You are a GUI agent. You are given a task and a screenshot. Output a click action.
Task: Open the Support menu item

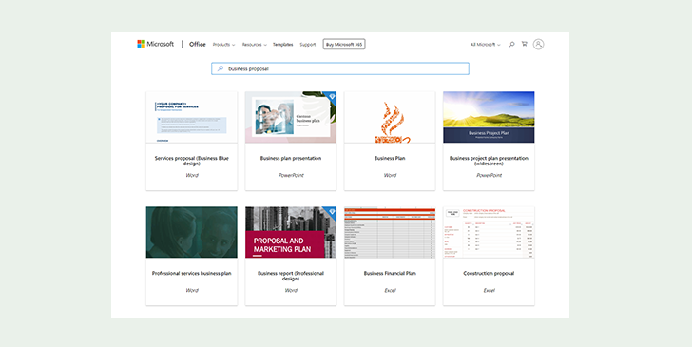(x=308, y=45)
